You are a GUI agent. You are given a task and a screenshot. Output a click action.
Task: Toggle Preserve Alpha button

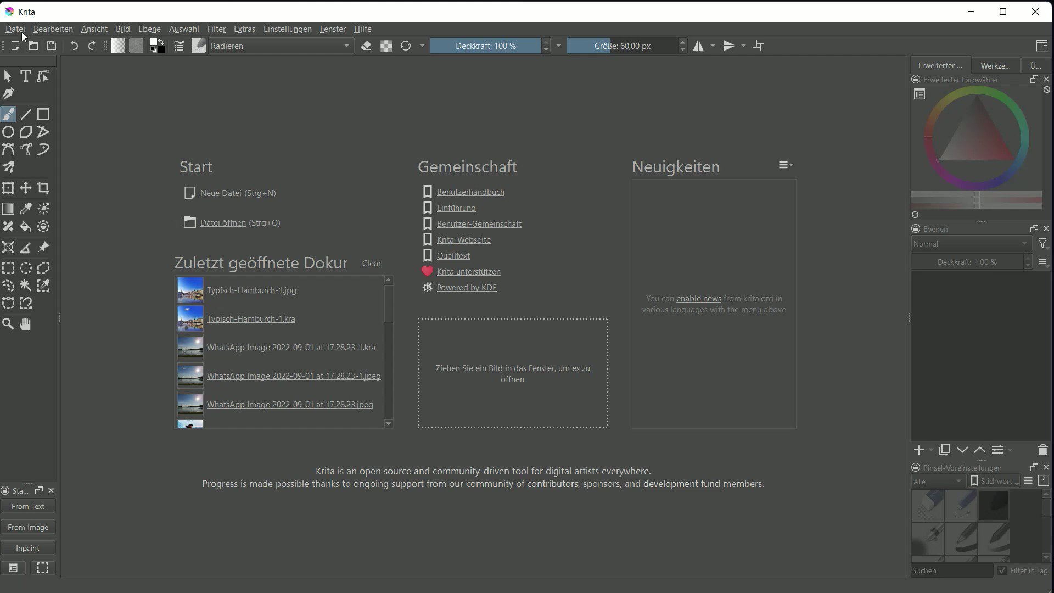386,46
